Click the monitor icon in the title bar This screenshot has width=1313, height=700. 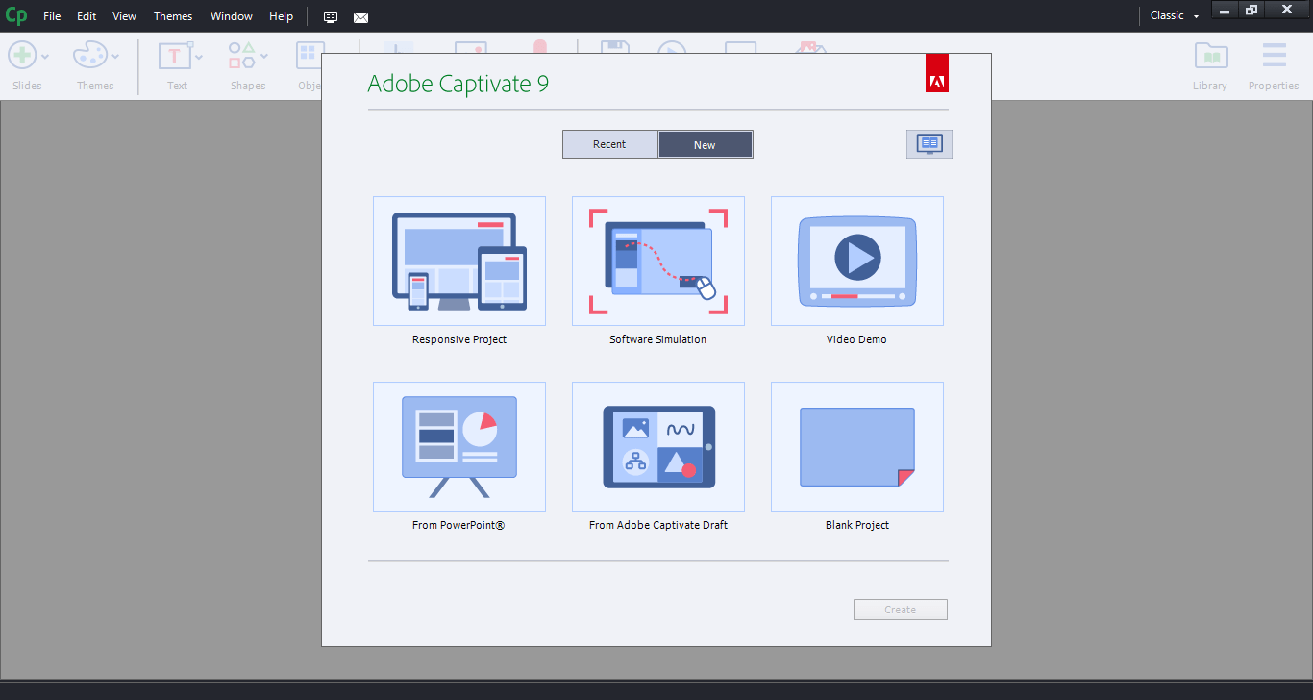coord(330,16)
